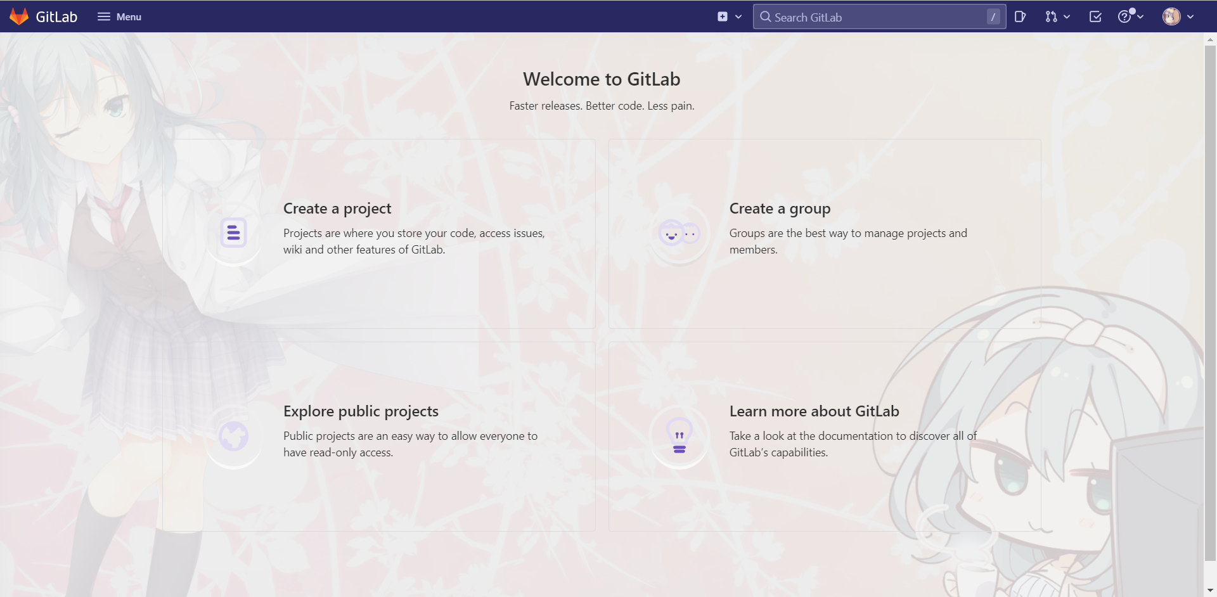
Task: Click the page scrollbar thumb
Action: pos(1210,303)
